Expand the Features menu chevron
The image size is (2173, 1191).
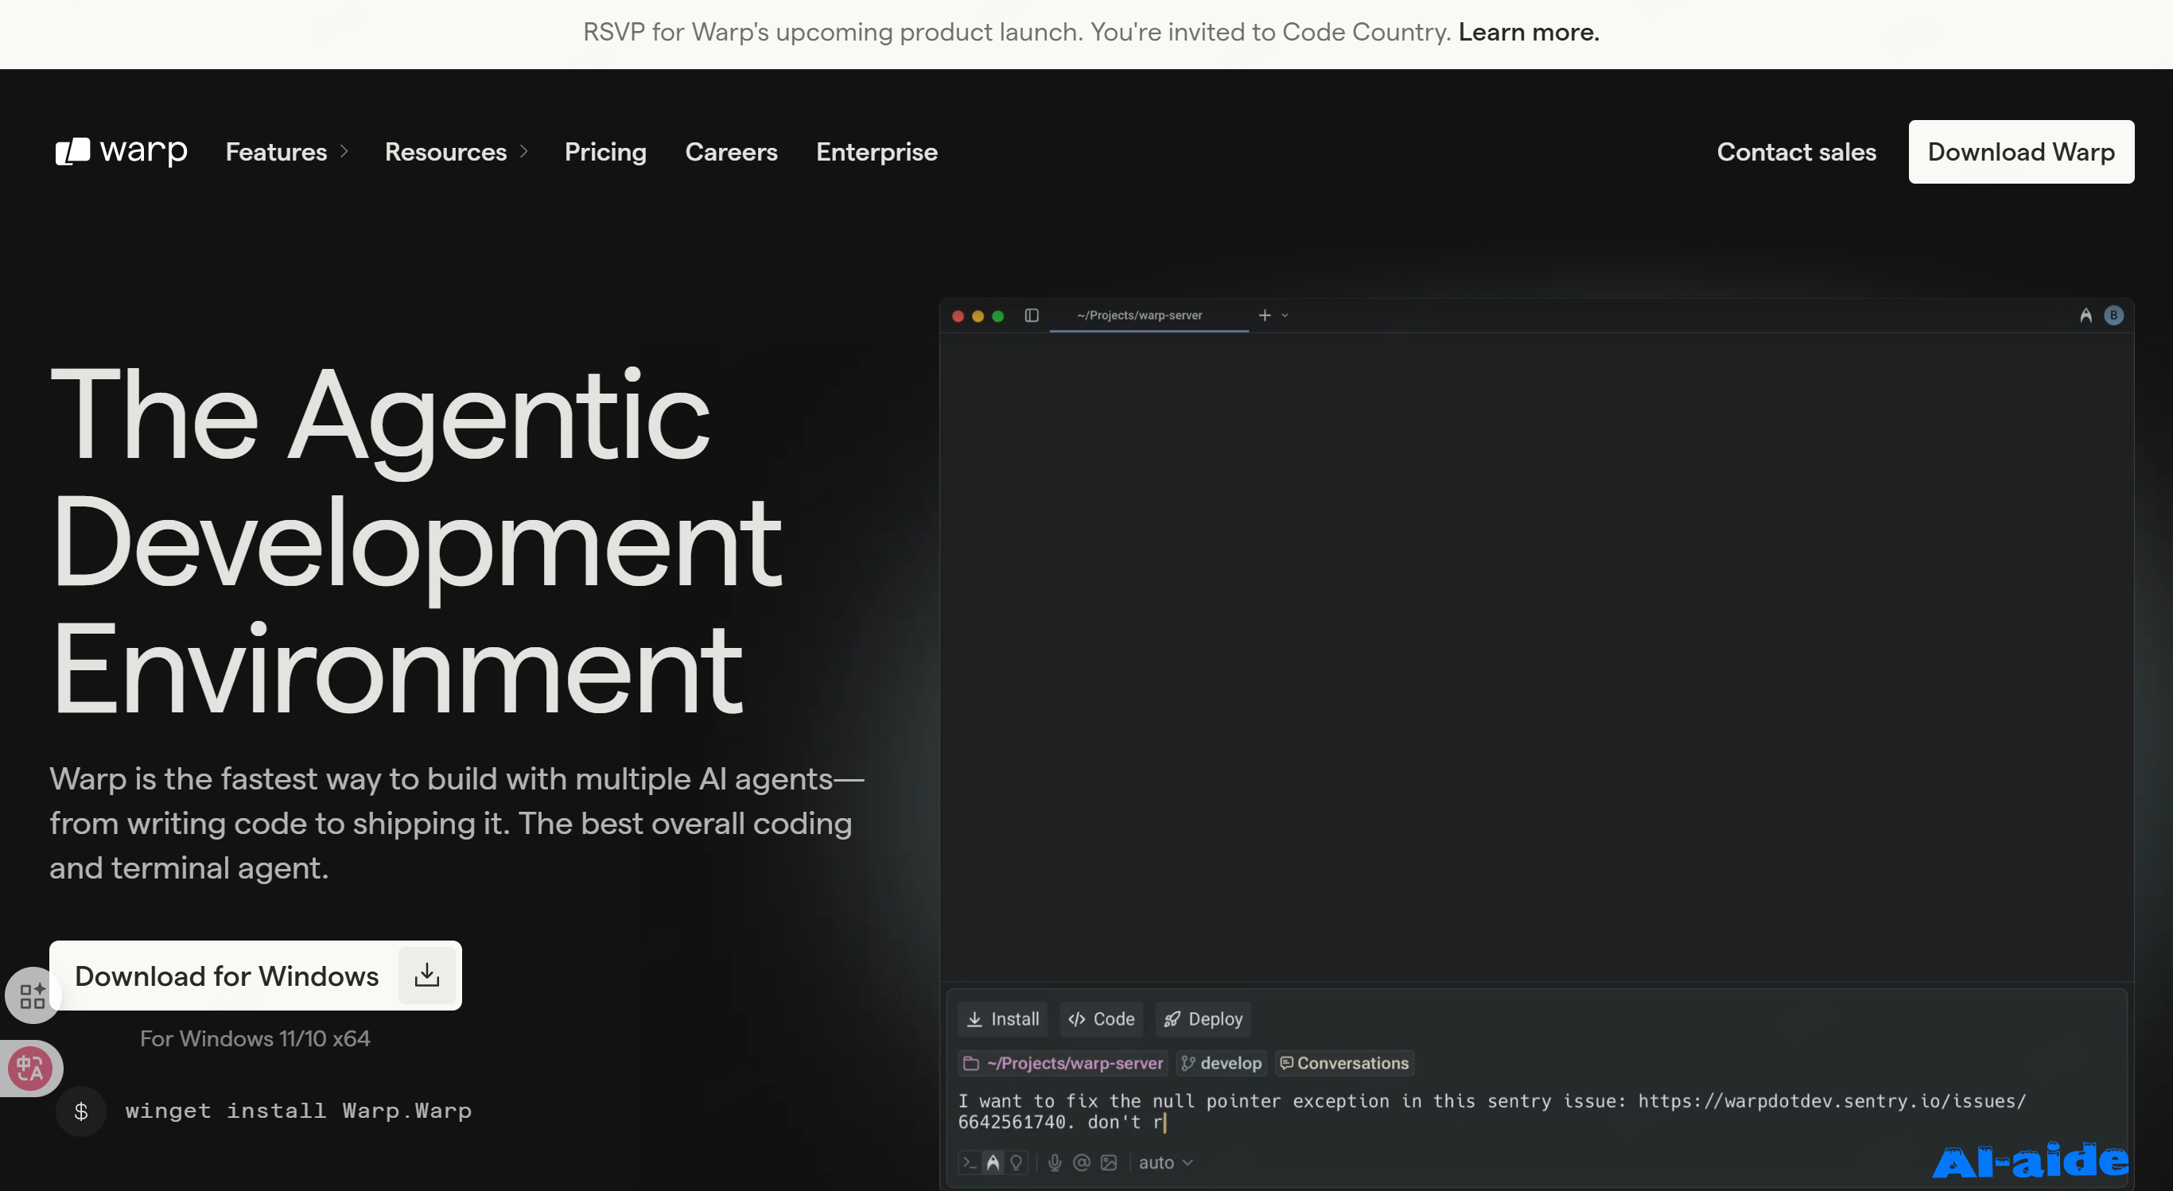click(344, 152)
